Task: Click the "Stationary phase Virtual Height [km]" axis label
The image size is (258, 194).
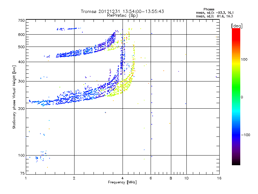Action: click(14, 97)
